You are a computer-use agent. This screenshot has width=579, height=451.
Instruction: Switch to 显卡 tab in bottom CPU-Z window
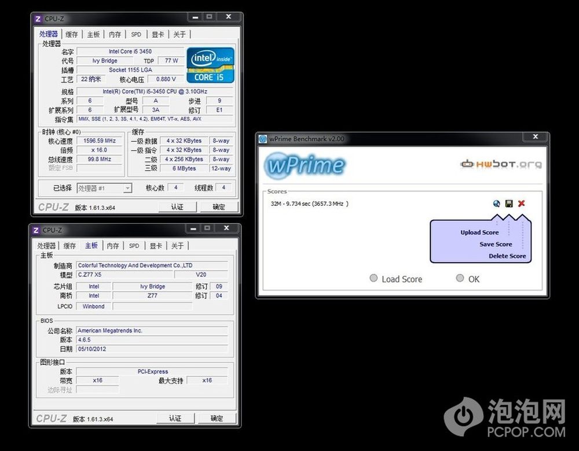(x=156, y=246)
